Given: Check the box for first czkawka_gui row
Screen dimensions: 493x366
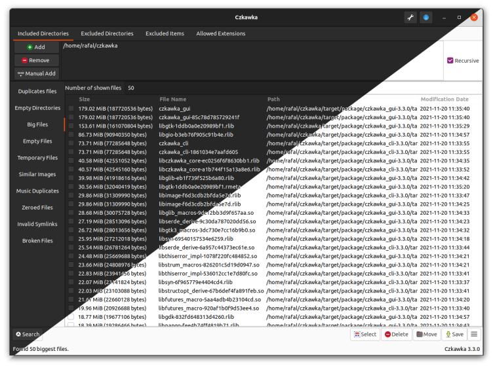Looking at the screenshot, I should (x=71, y=109).
